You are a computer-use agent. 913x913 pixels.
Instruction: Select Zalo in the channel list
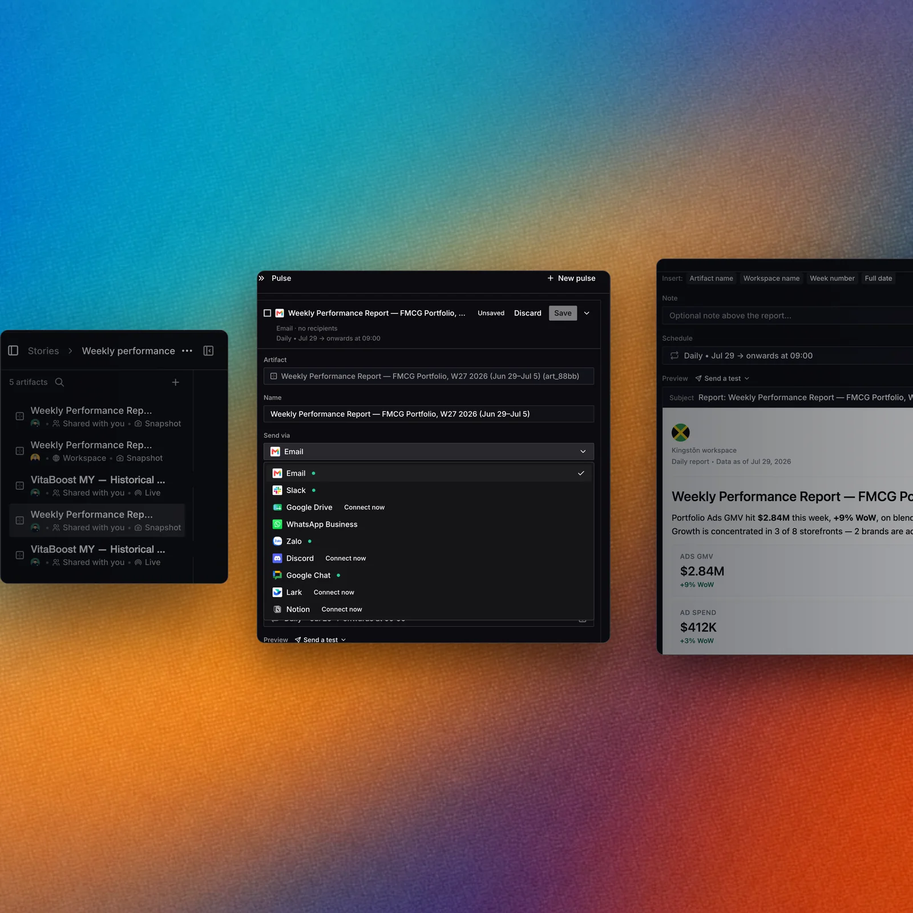[x=429, y=542]
